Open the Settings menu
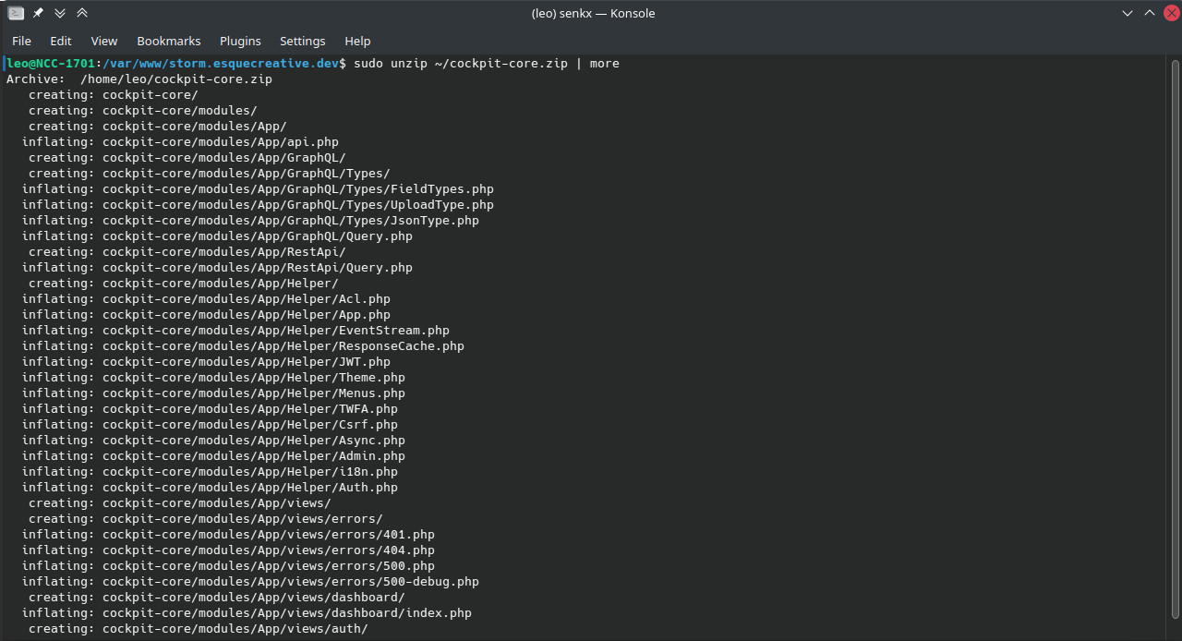 pos(303,41)
